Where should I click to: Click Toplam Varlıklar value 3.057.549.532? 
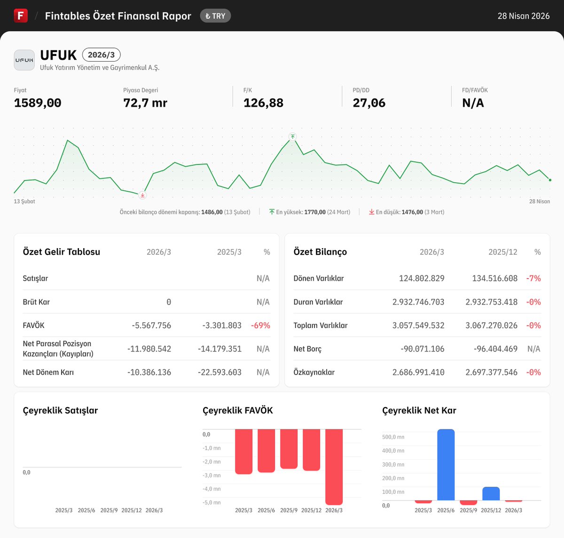click(x=418, y=325)
